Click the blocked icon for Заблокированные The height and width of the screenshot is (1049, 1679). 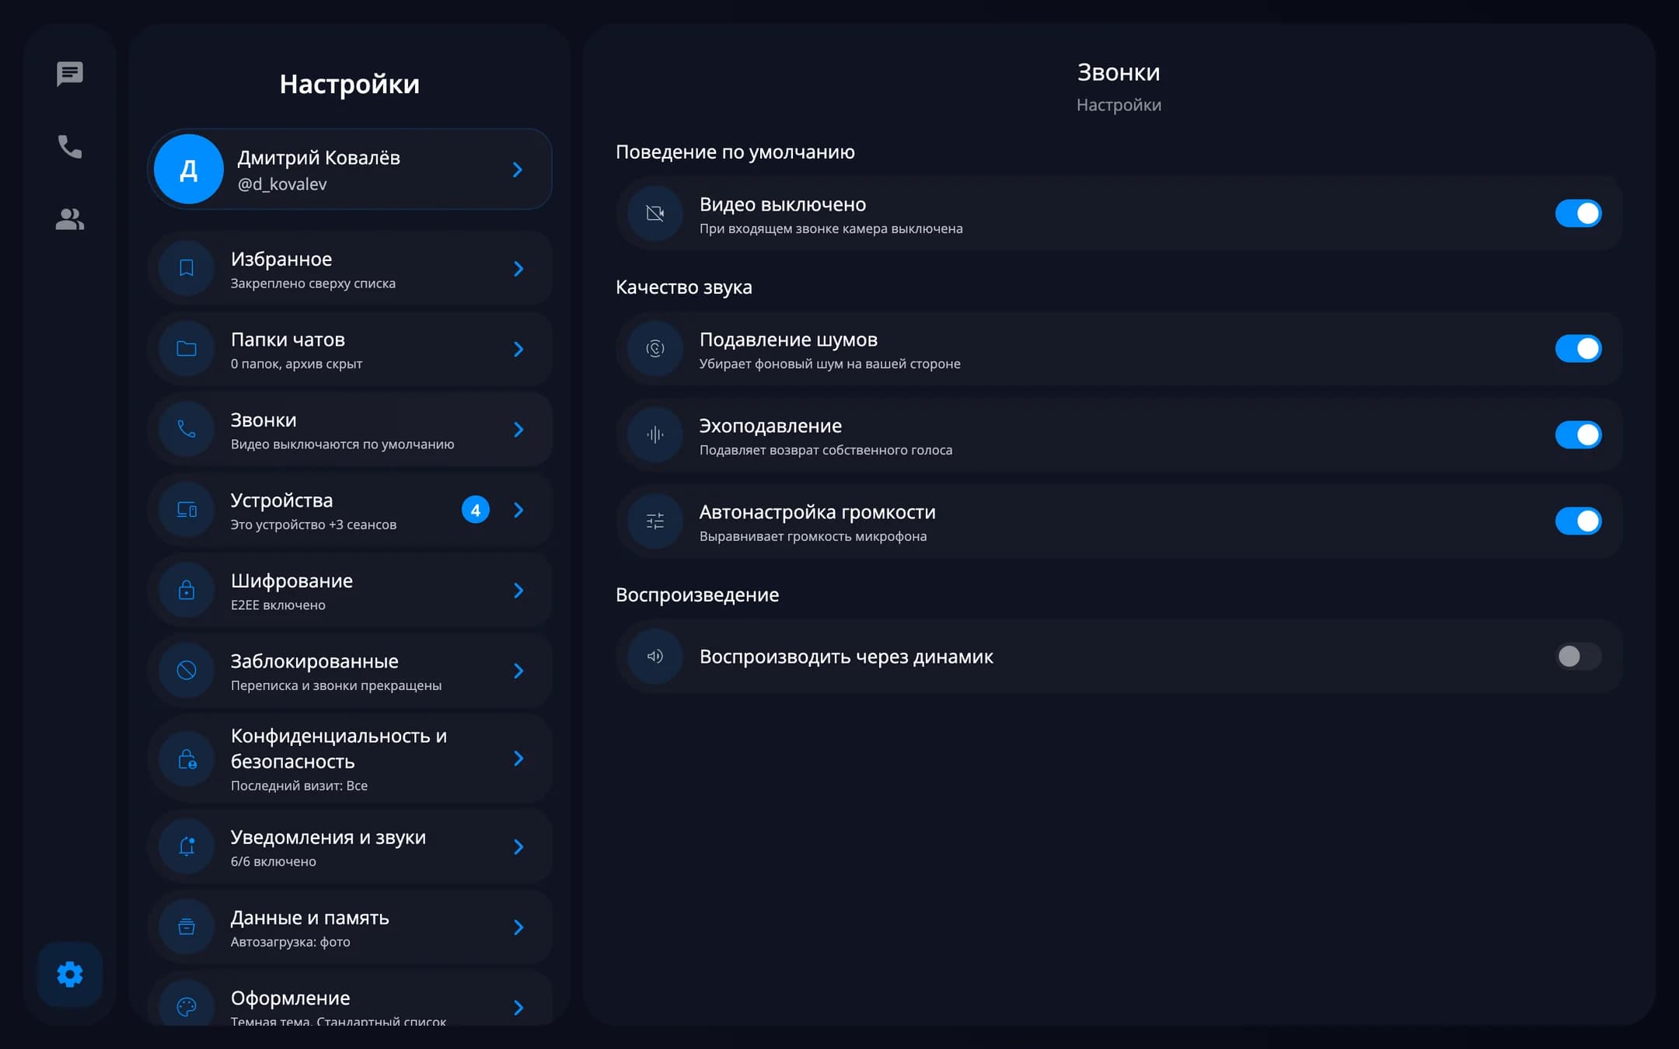tap(187, 671)
